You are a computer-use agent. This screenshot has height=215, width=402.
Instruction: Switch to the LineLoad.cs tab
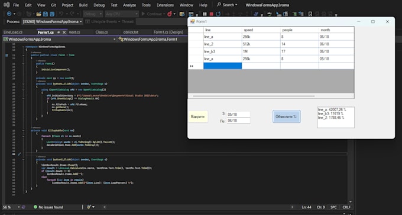click(13, 32)
